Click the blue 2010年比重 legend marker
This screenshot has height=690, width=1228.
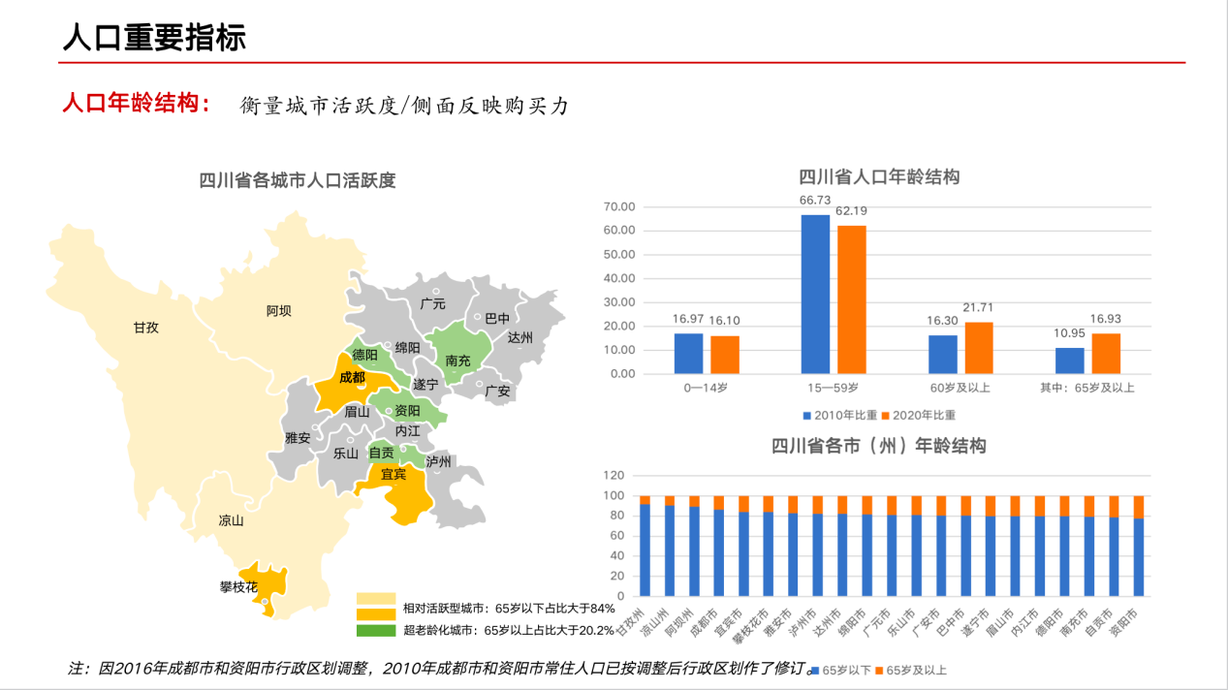[x=806, y=415]
